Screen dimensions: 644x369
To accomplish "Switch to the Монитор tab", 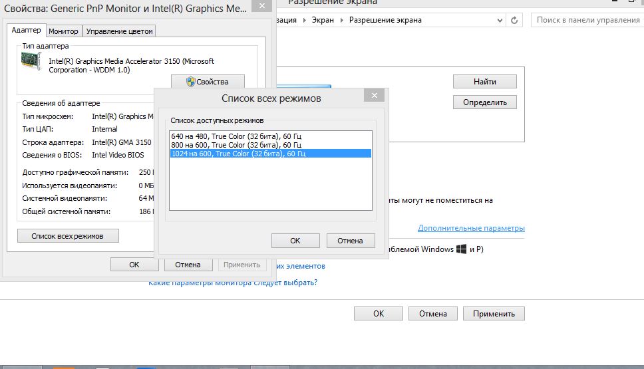I will click(64, 31).
